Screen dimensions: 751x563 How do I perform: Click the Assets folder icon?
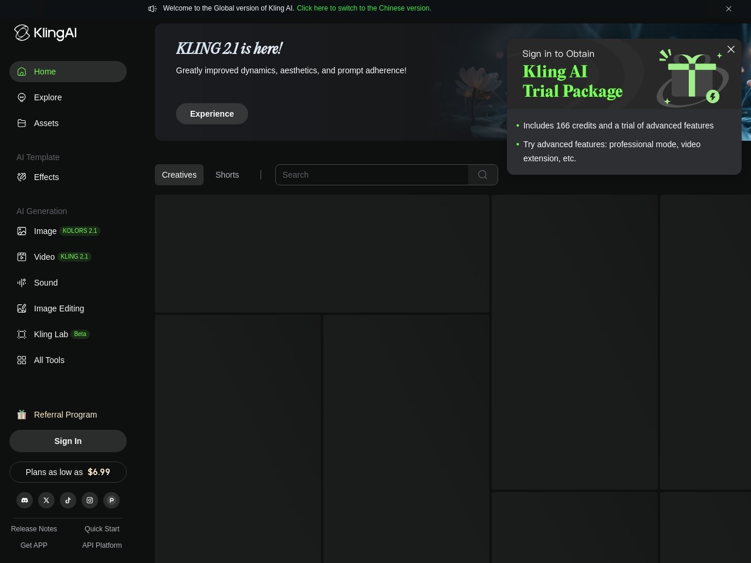[22, 123]
